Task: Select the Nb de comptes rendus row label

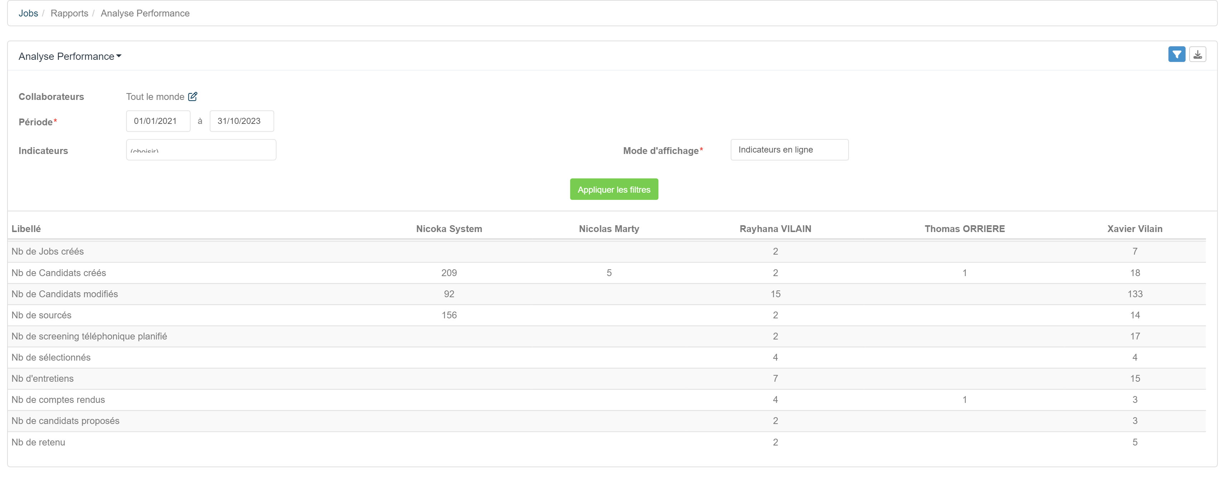Action: (58, 400)
